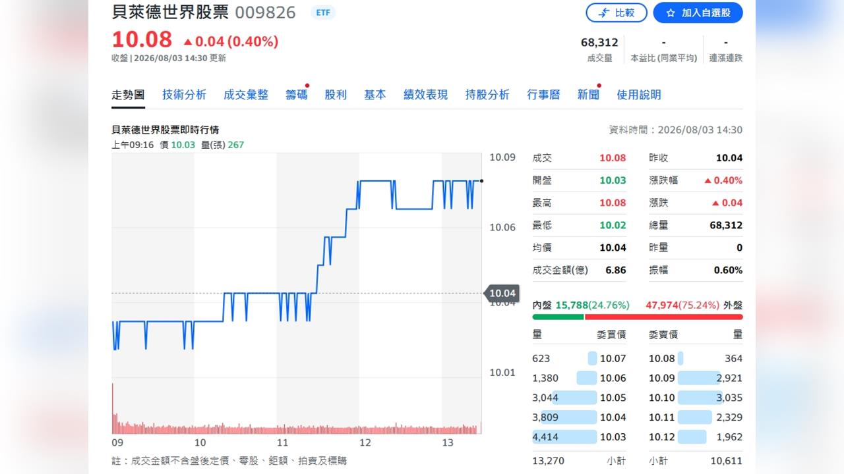Click bid price 10.03 with 4,414 volume

point(579,437)
